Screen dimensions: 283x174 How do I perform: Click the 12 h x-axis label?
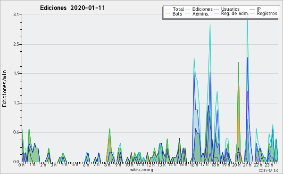tap(150, 165)
